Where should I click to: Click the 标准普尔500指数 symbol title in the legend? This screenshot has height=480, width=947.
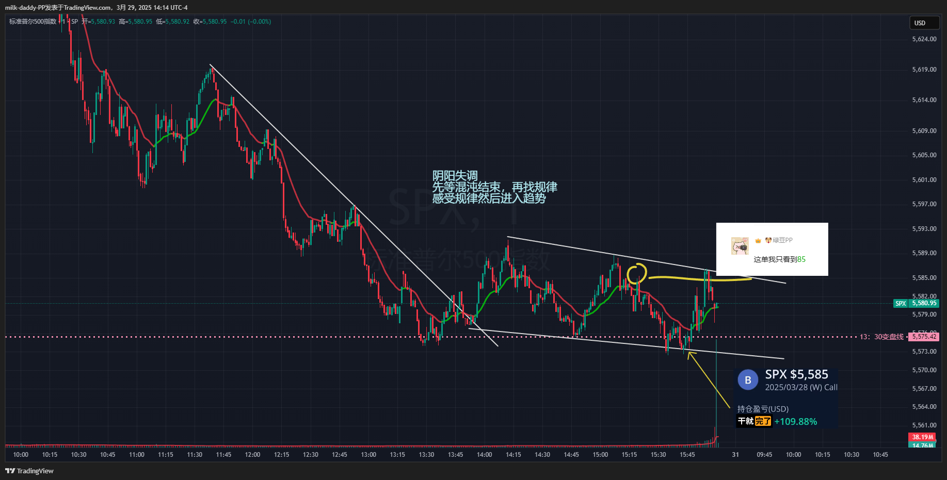tap(33, 22)
